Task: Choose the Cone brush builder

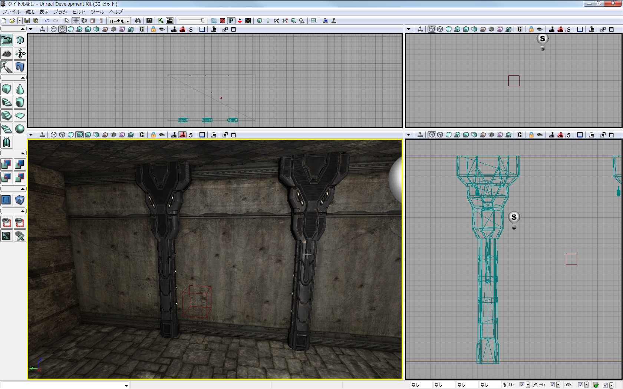Action: tap(20, 89)
